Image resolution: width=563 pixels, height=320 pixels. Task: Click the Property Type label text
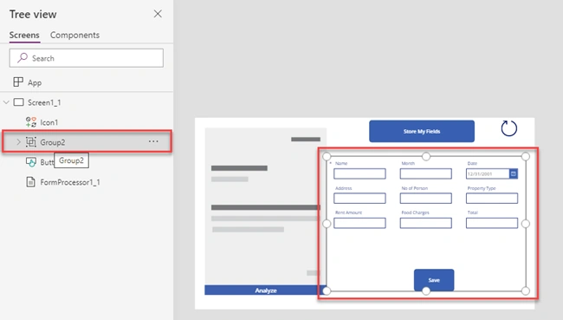pos(481,188)
